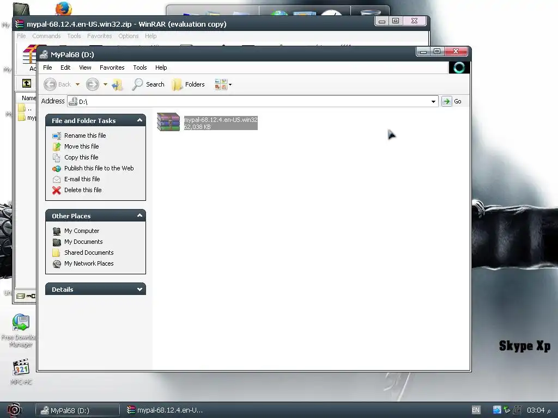Click the My Network Places icon
558x418 pixels.
(57, 264)
